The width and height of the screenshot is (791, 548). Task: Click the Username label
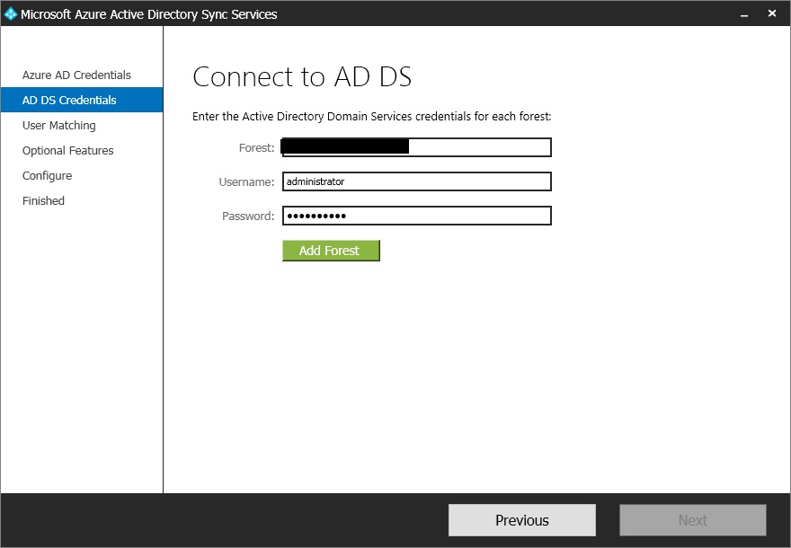click(246, 181)
